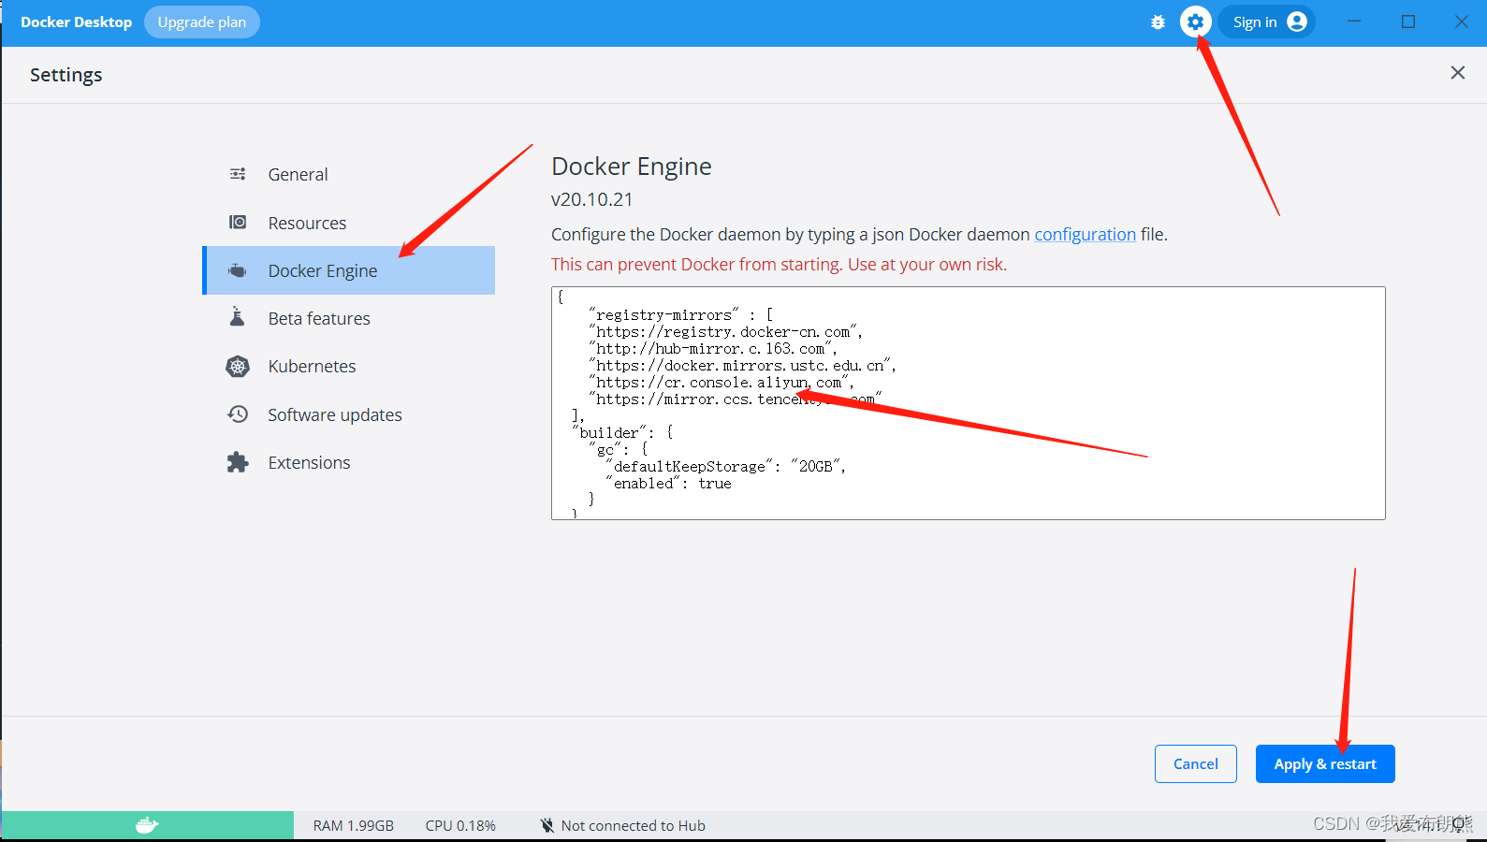Image resolution: width=1487 pixels, height=842 pixels.
Task: Open the Kubernetes section
Action: pyautogui.click(x=348, y=366)
